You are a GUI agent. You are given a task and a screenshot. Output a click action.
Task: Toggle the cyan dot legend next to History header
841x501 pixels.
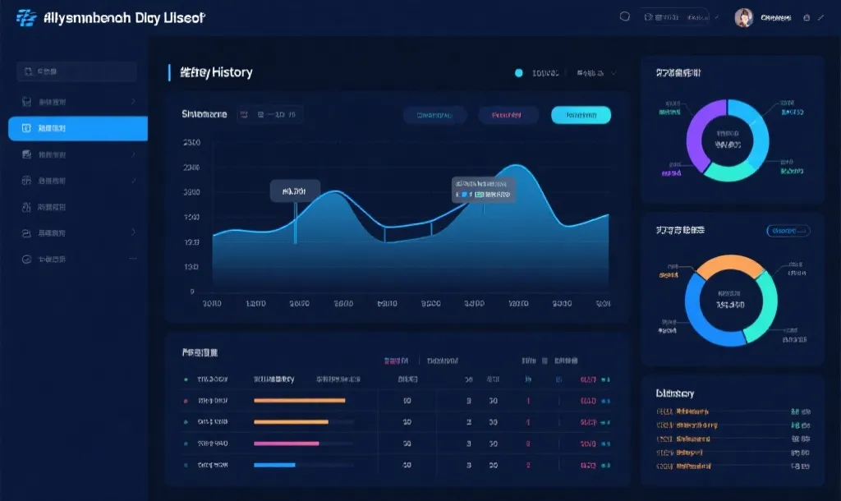[x=518, y=73]
